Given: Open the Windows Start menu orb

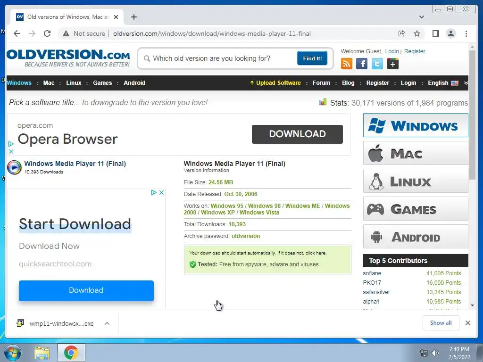Looking at the screenshot, I should click(12, 353).
